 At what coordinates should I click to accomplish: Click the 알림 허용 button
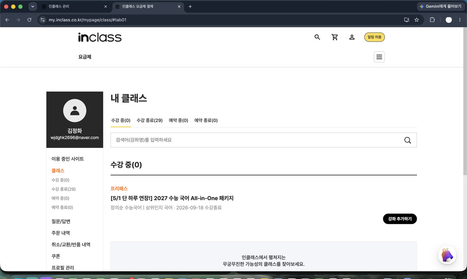374,37
